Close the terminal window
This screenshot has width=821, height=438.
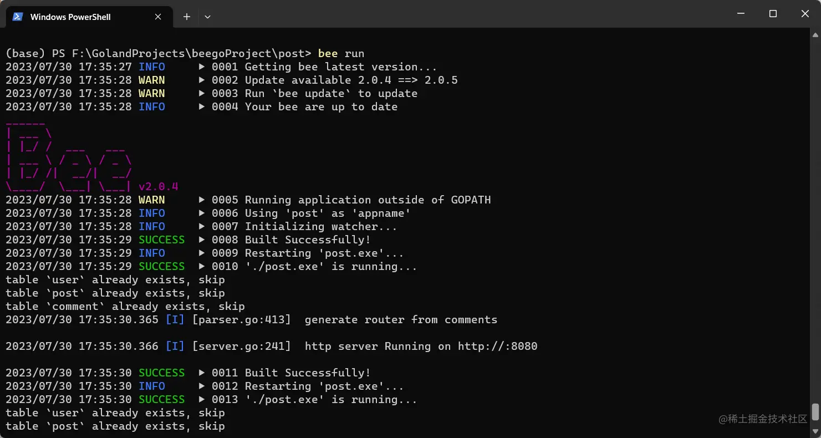tap(805, 14)
